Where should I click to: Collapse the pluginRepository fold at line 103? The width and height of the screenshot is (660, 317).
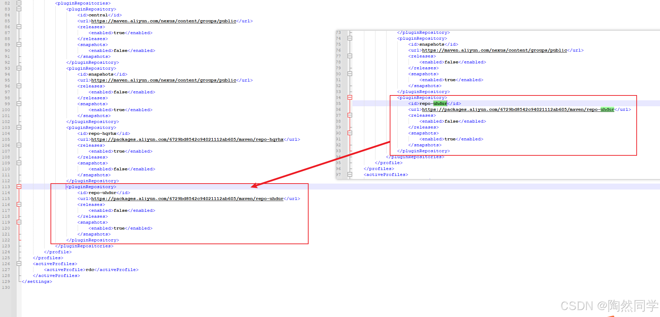[x=19, y=127]
